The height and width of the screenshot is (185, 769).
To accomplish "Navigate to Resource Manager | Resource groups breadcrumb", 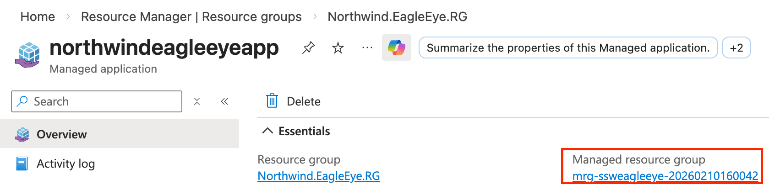I will point(191,17).
